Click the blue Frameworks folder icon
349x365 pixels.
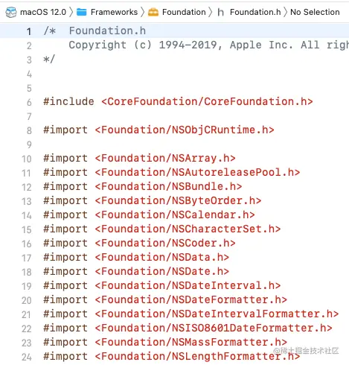[81, 12]
